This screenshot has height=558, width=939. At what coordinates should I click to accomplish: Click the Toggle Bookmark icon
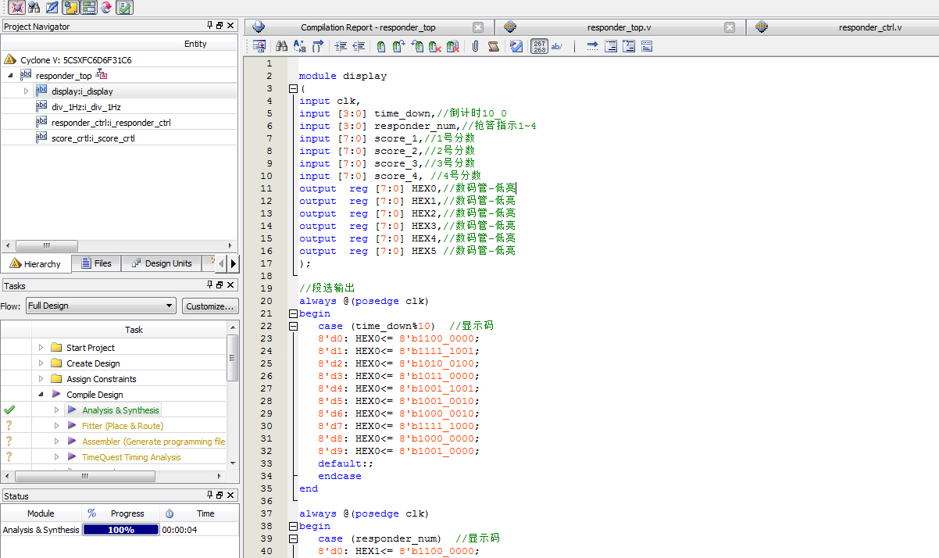380,47
